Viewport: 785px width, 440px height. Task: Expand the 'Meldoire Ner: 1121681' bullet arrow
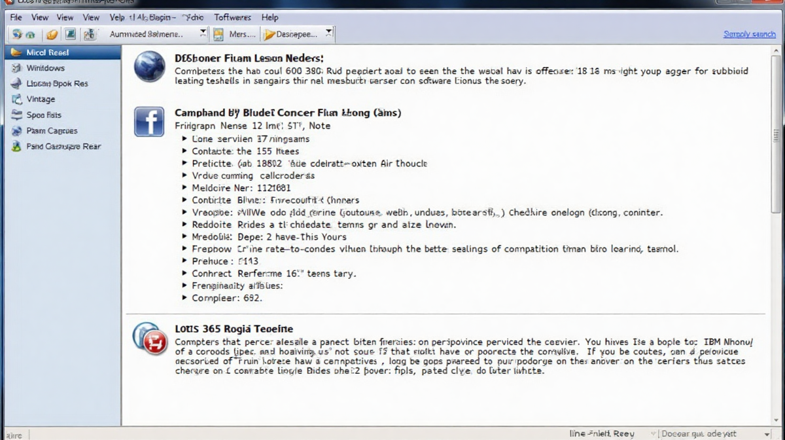[x=184, y=188]
